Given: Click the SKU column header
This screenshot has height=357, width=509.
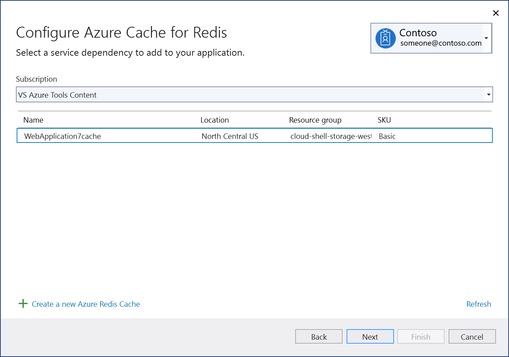Looking at the screenshot, I should click(384, 120).
